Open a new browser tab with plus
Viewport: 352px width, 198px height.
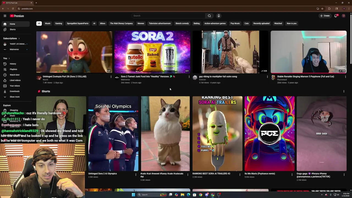coord(36,3)
